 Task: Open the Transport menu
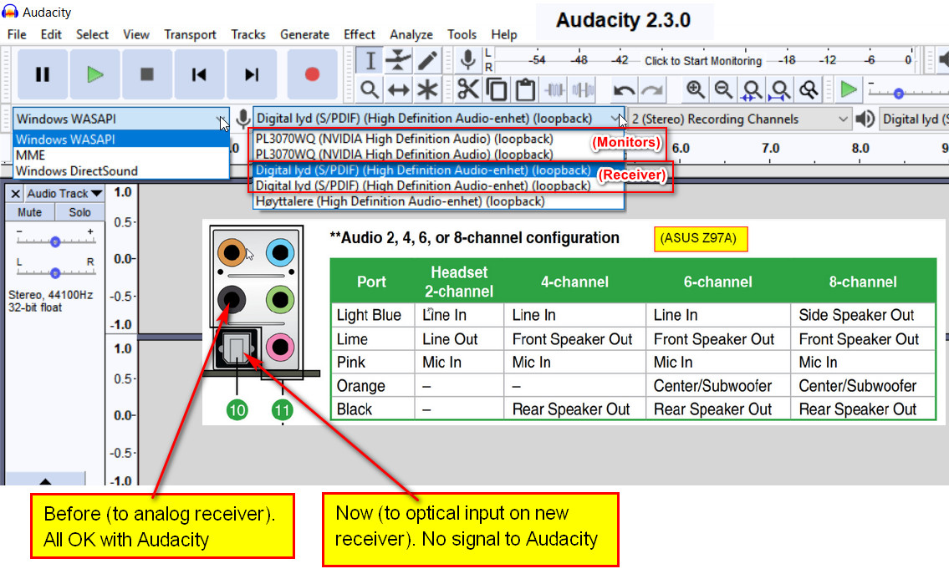pyautogui.click(x=190, y=34)
